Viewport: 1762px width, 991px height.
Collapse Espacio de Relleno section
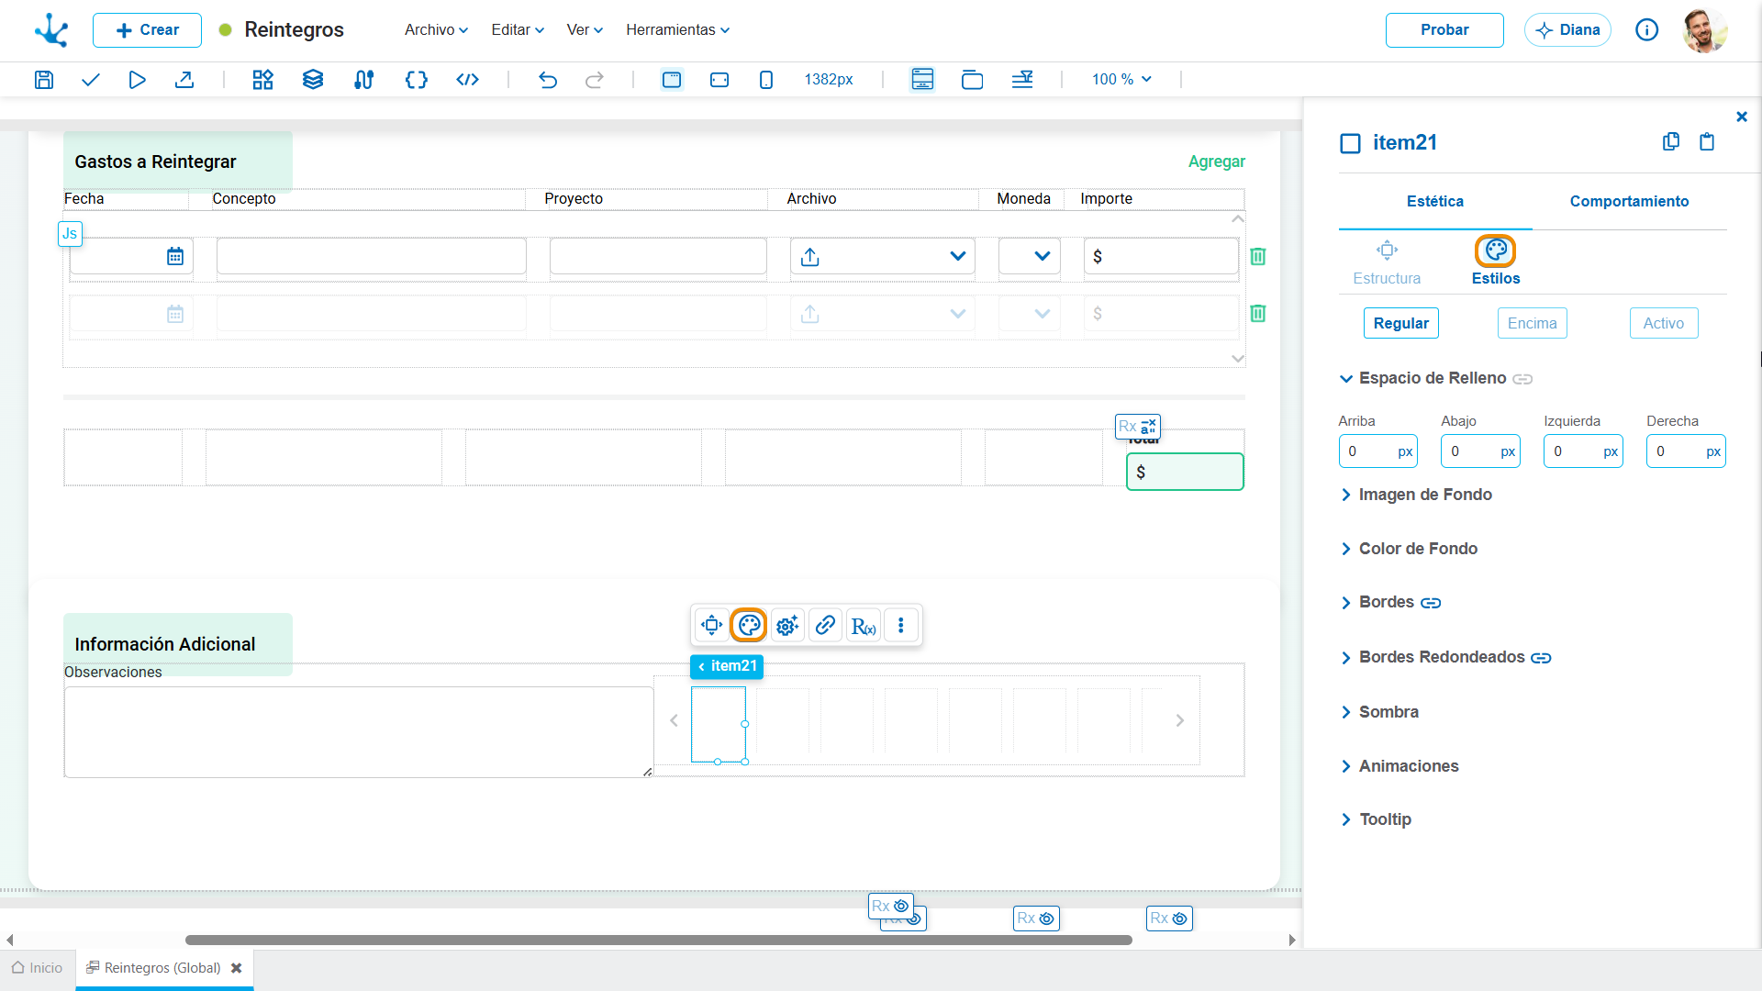coord(1345,378)
